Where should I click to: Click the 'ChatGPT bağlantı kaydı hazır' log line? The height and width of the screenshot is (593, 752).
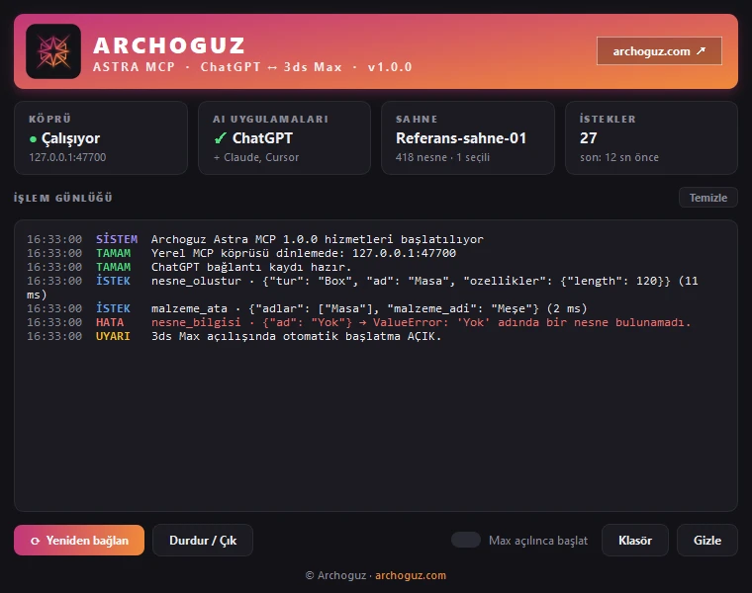189,267
